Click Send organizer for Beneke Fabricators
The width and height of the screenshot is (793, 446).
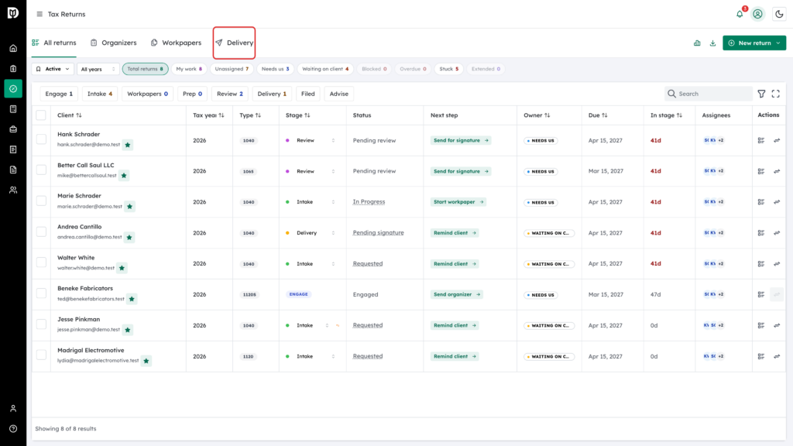tap(457, 294)
